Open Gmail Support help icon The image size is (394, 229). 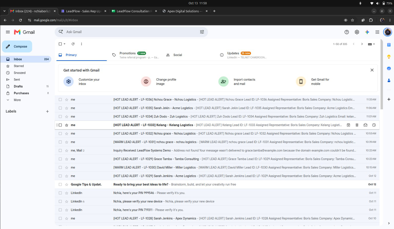tap(347, 32)
